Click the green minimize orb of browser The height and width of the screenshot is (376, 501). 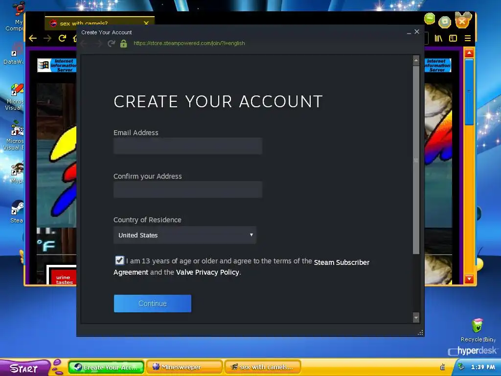click(430, 19)
